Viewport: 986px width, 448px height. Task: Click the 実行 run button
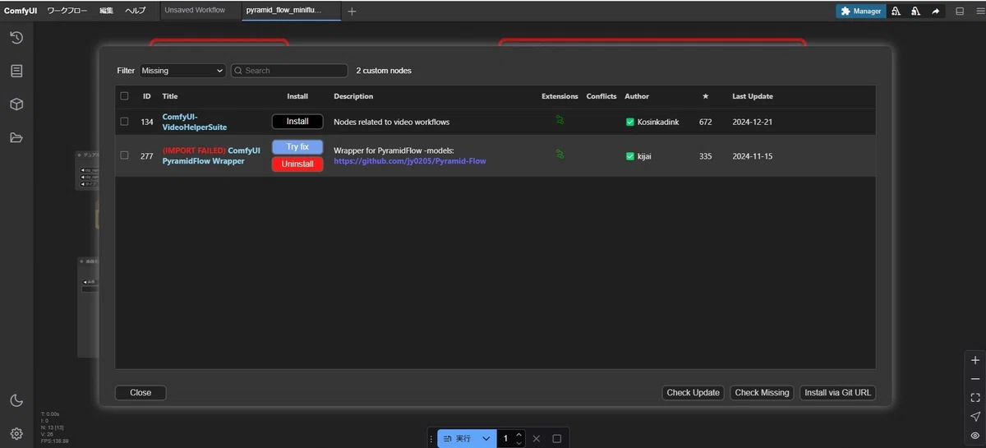[x=458, y=439]
